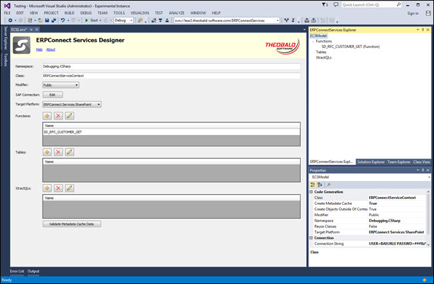Add a new function with the plus icon
Screen dimensions: 434x284
[x=47, y=116]
